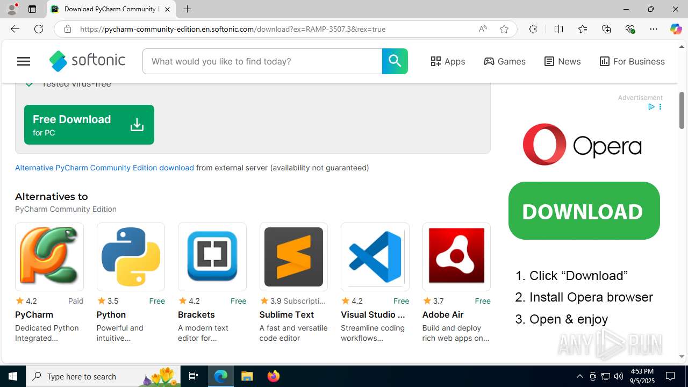Screen dimensions: 688x387
Task: Click the Visual Studio Code icon thumbnail
Action: tap(375, 257)
